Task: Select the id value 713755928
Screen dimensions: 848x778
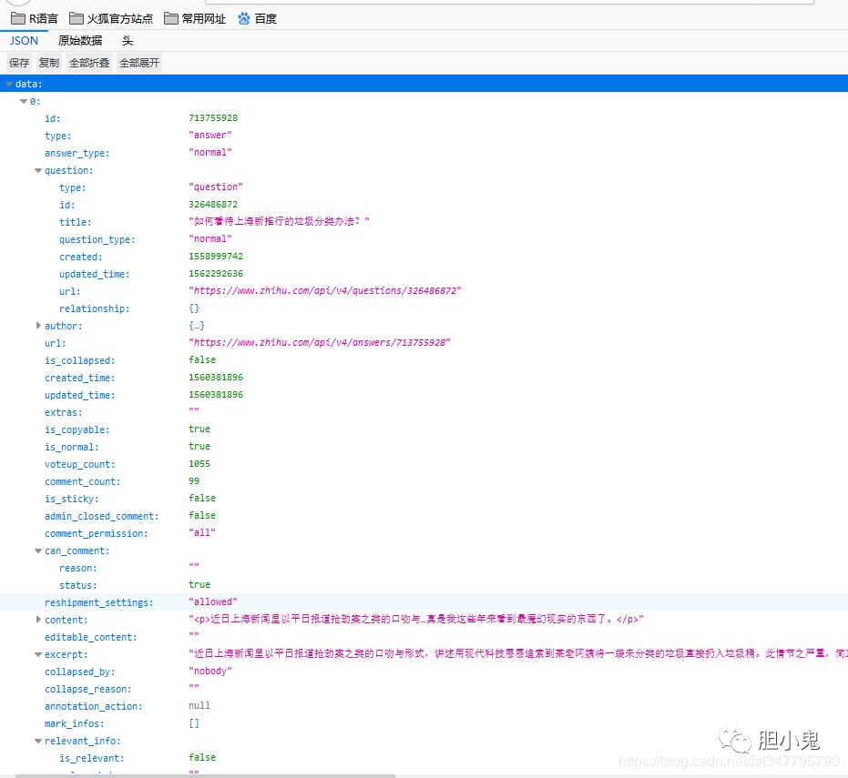Action: pos(213,117)
